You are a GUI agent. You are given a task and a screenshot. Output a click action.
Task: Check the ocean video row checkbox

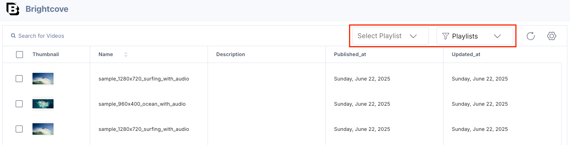19,104
